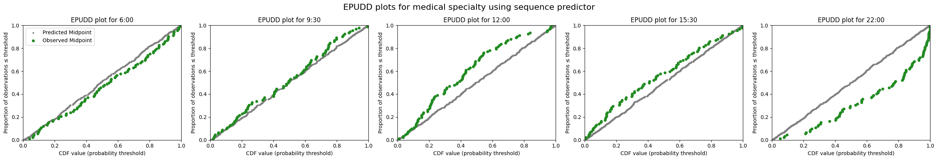Click the "EPUDD plot for 22:00" title
Viewport: 938px width, 160px height.
tap(851, 20)
